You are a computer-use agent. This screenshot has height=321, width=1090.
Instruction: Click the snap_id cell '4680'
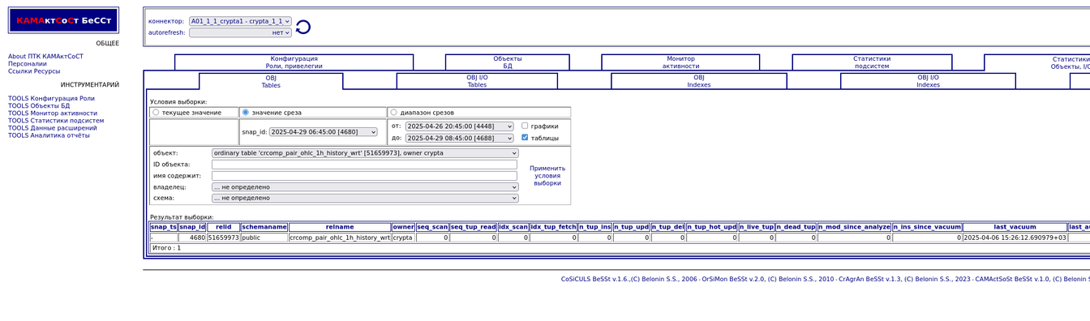[x=192, y=238]
